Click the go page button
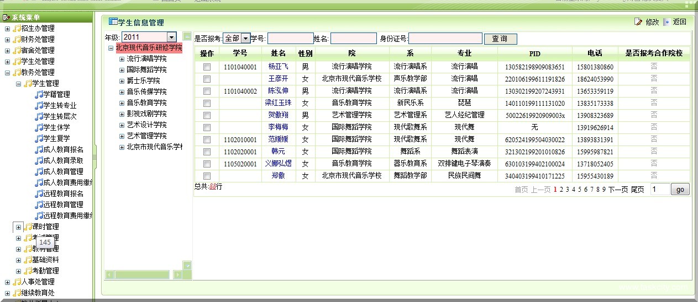698x302 pixels. coord(680,189)
